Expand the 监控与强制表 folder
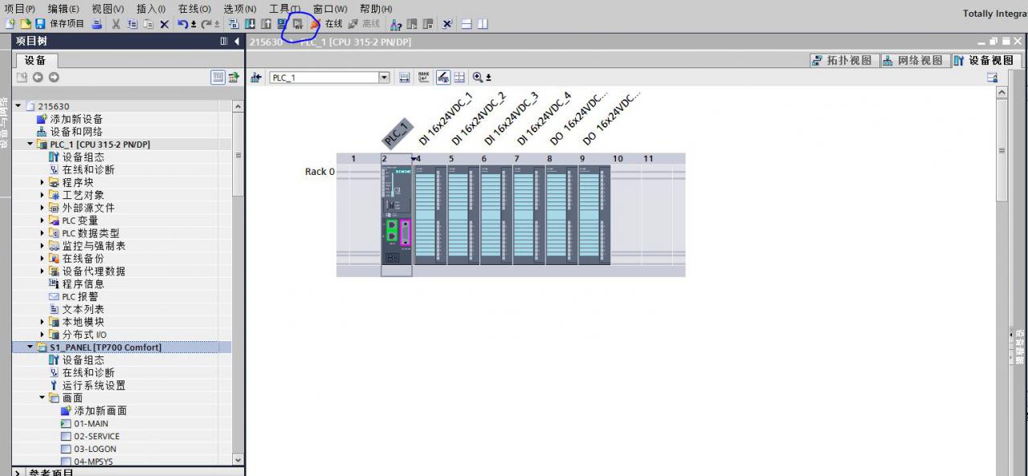The image size is (1028, 476). coord(43,246)
